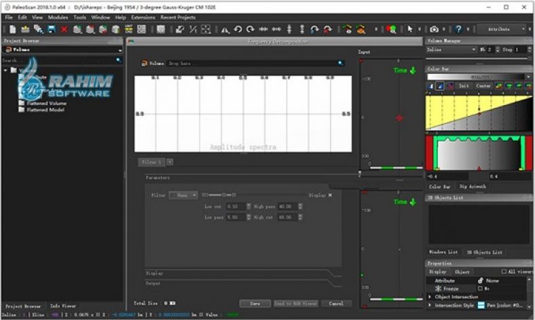
Task: Open the Modules menu
Action: point(58,18)
